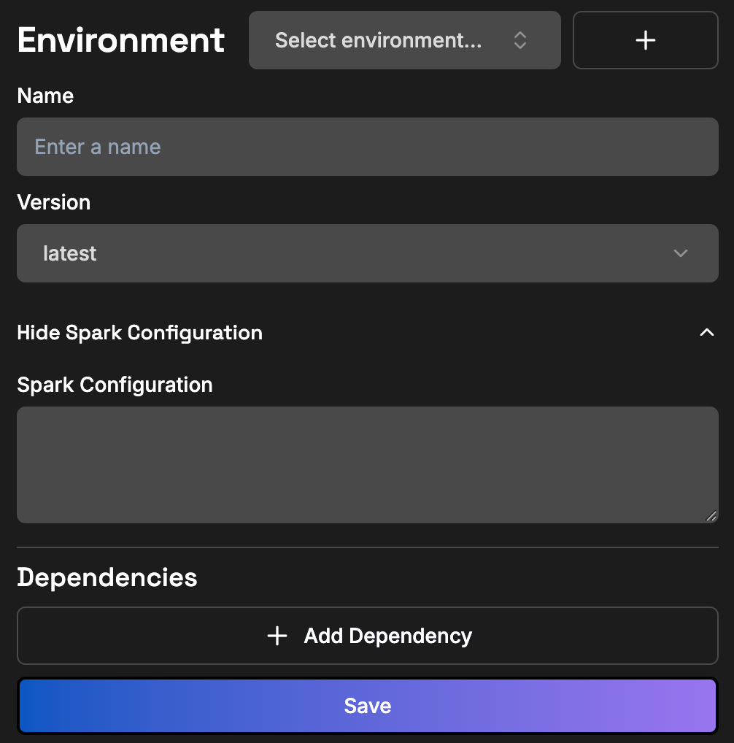
Task: Click the Spark Configuration label
Action: 115,385
